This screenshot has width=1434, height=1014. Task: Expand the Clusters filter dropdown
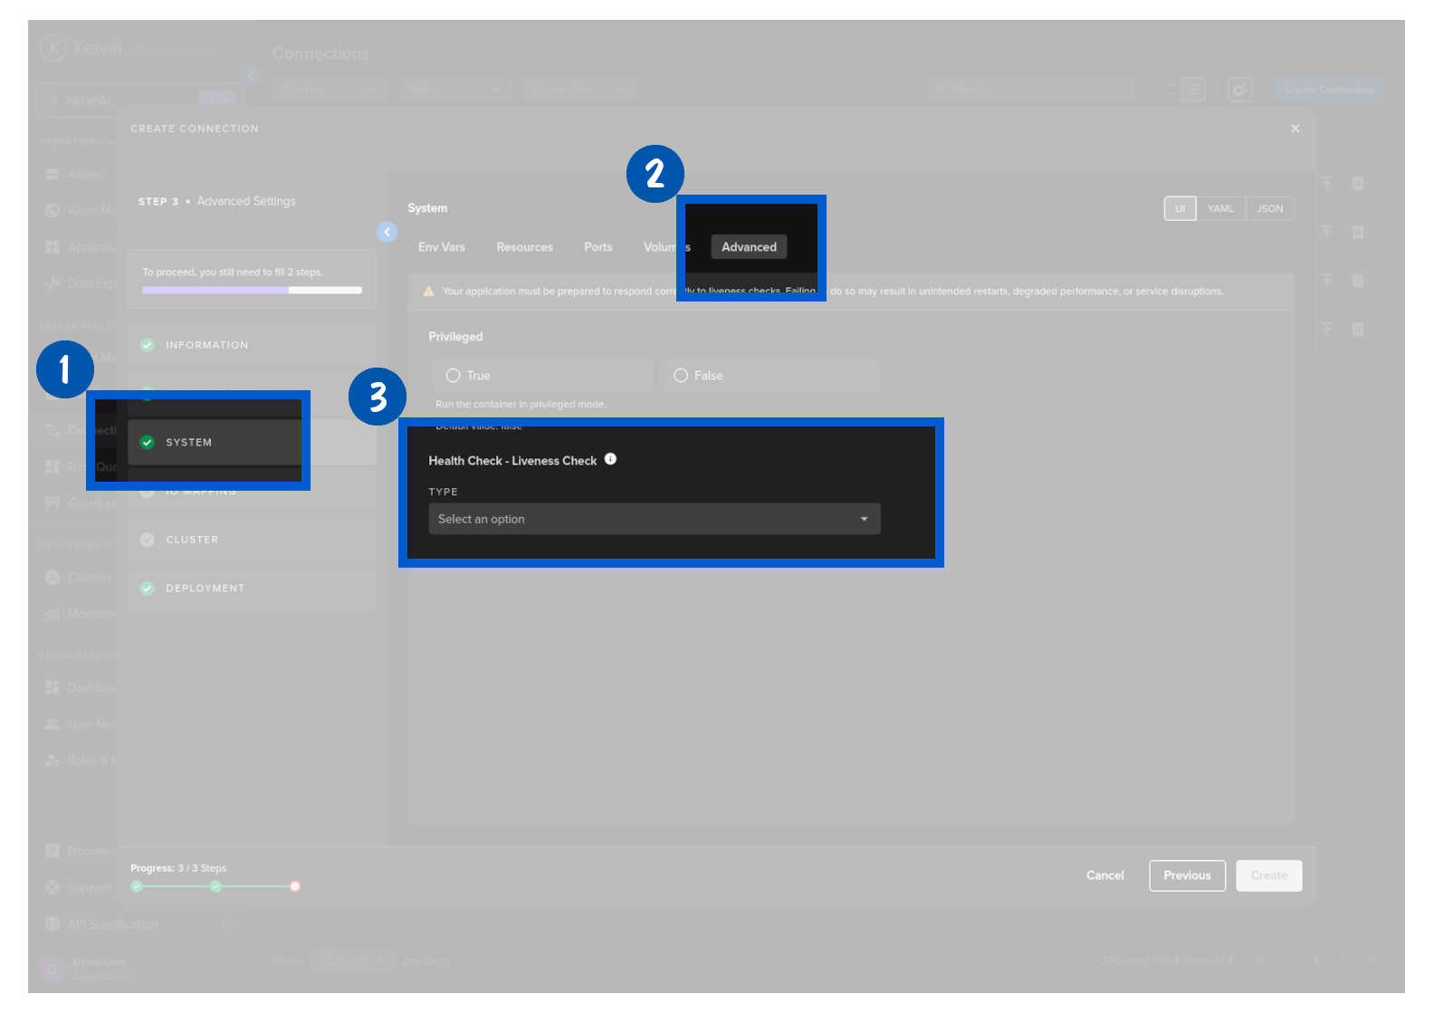pos(329,90)
